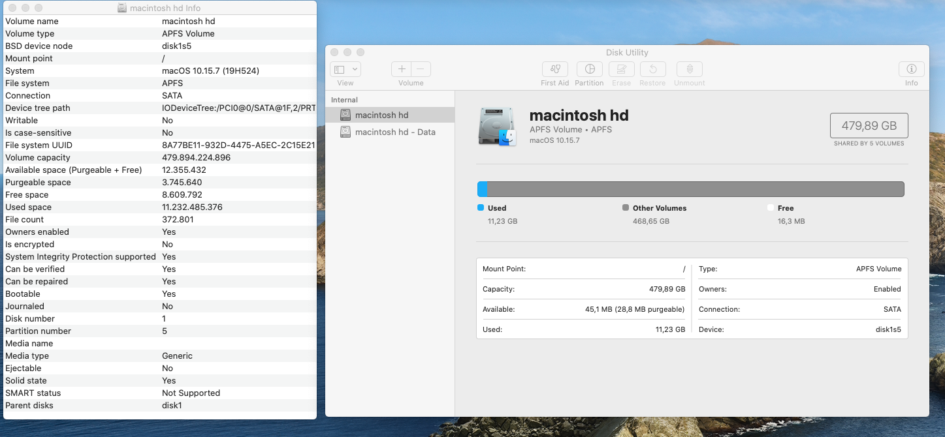Click the 'File system UUID' value in Info window
This screenshot has width=945, height=437.
click(x=238, y=145)
